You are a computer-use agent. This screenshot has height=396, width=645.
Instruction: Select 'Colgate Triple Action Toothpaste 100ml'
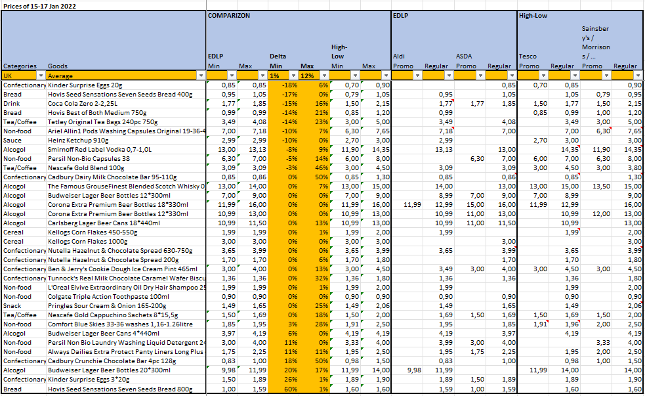coord(109,297)
